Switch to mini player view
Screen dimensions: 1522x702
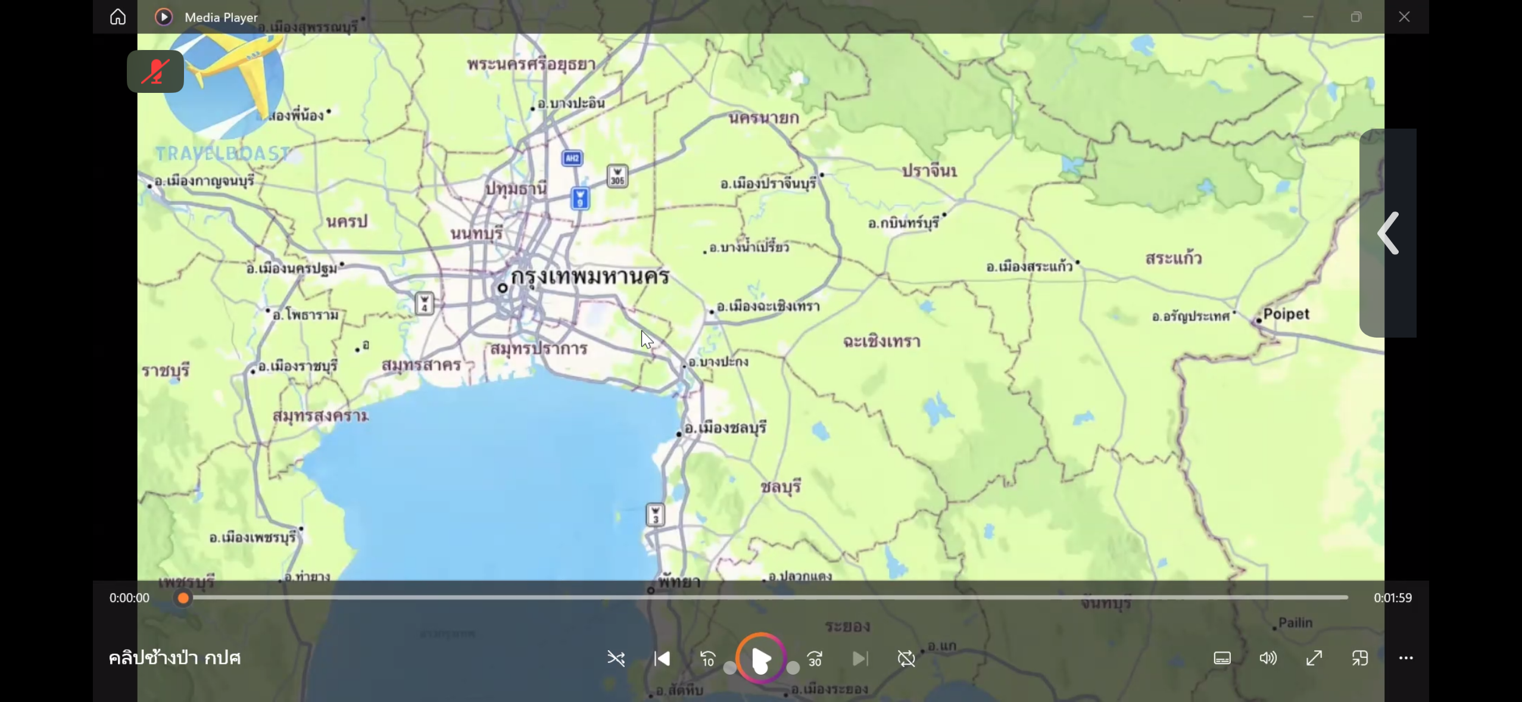click(x=1360, y=659)
